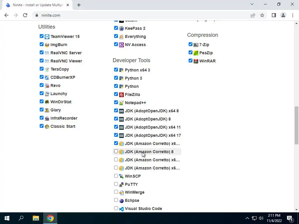
Task: Click the Notepad++ icon
Action: pos(121,103)
